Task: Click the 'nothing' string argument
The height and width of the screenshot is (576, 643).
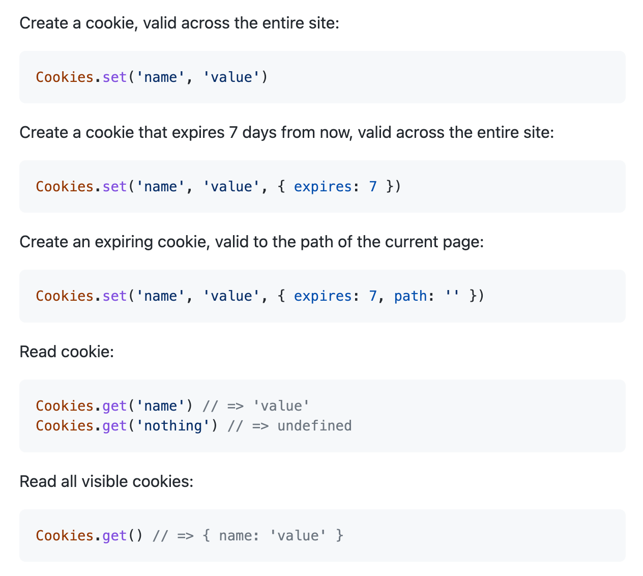Action: tap(173, 426)
